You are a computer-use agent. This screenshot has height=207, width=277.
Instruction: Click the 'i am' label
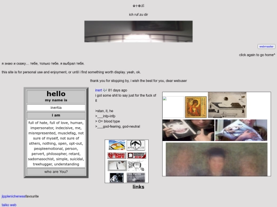[x=56, y=116]
